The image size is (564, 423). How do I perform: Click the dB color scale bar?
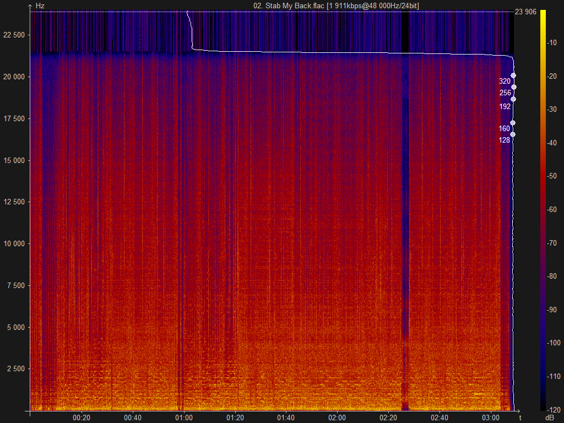click(543, 210)
